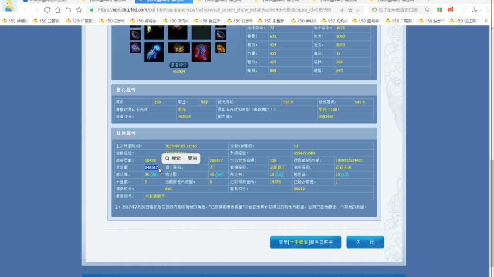Click the 食神等级 value '后厨帮工'
Image resolution: width=494 pixels, height=277 pixels.
(278, 168)
